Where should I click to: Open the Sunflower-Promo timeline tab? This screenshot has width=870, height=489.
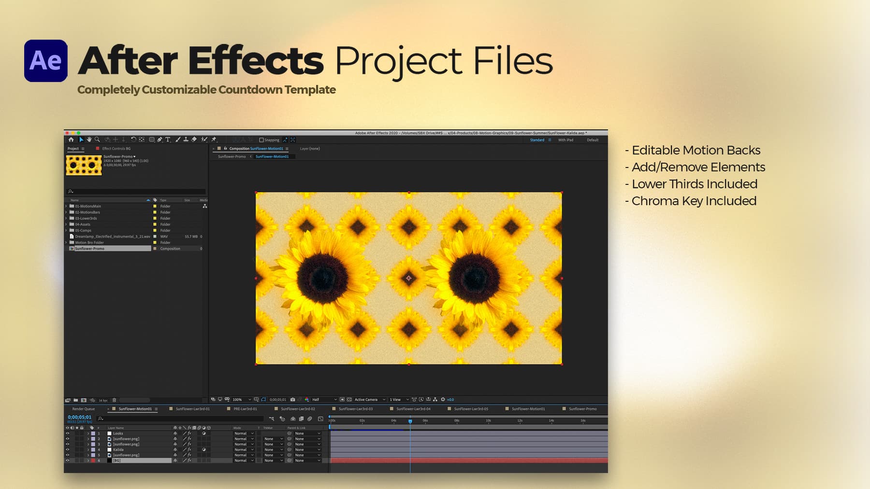[583, 409]
